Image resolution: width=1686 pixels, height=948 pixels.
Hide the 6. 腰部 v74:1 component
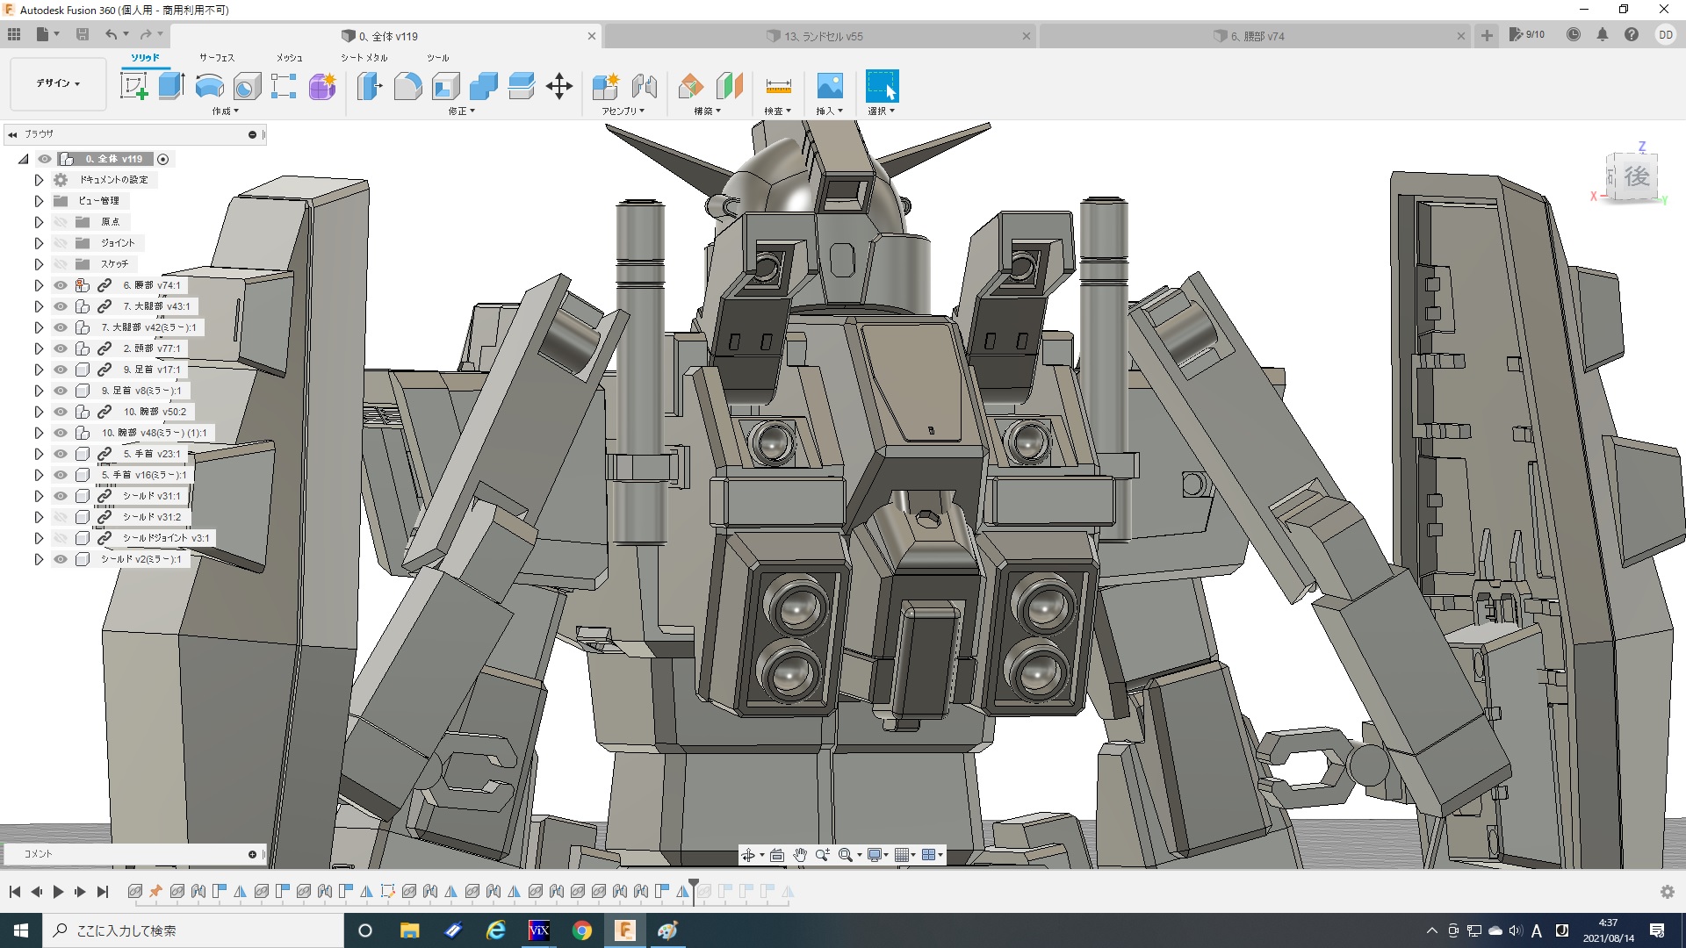(x=61, y=285)
